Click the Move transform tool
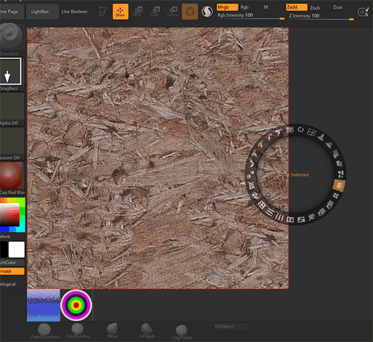This screenshot has height=342, width=373. (137, 11)
